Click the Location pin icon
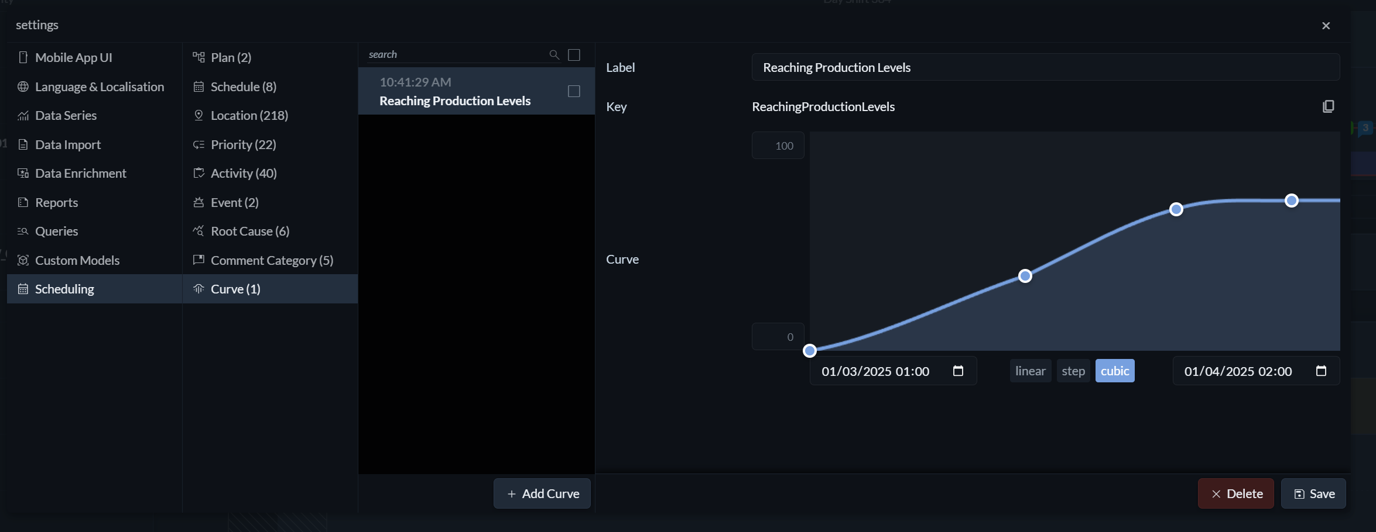Screen dimensions: 1376x532 (198, 115)
